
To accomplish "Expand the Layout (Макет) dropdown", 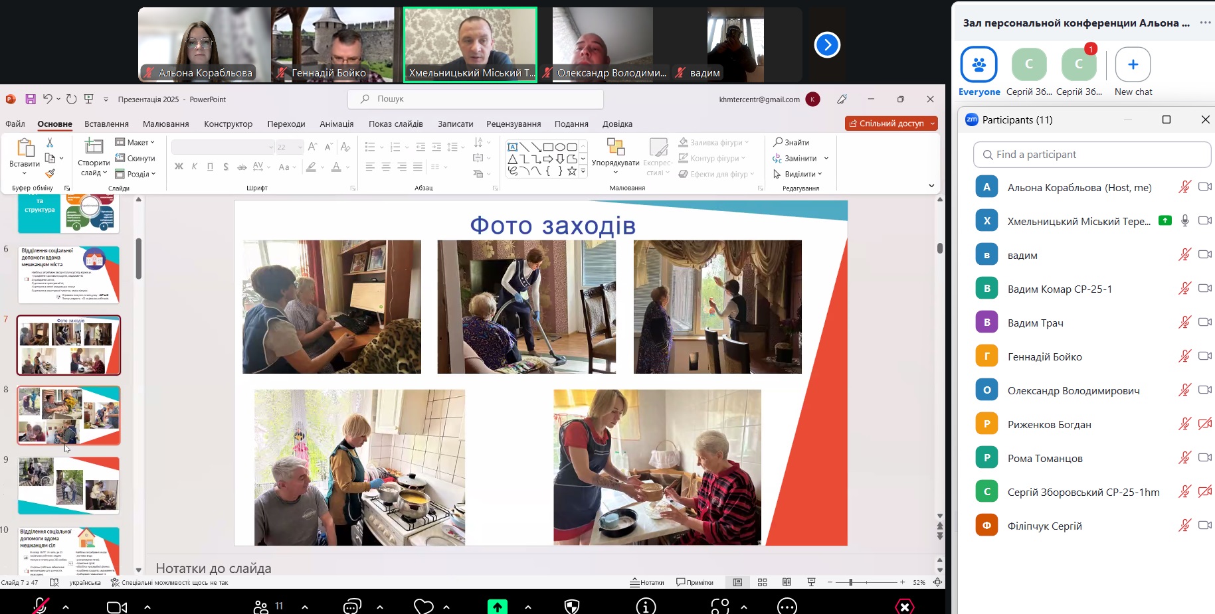I will coord(136,142).
